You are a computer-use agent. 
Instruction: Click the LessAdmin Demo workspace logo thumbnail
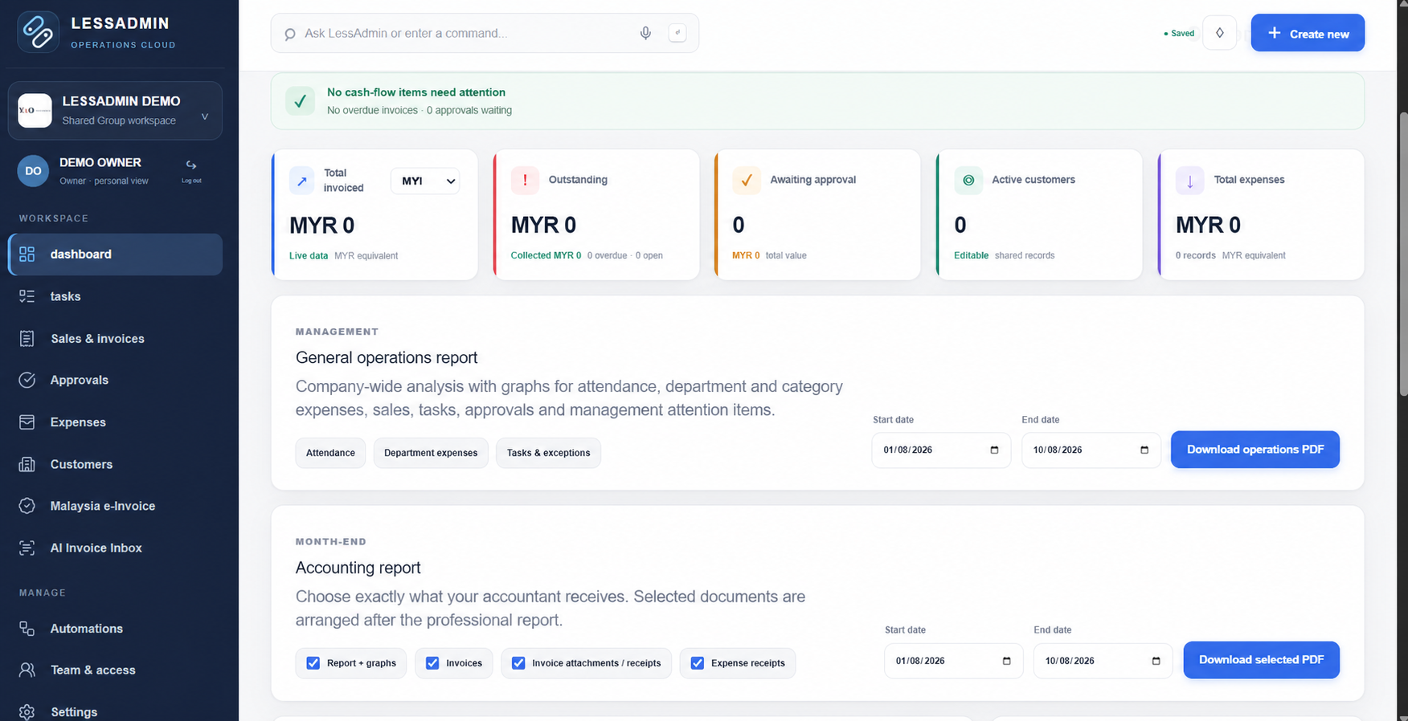coord(35,111)
